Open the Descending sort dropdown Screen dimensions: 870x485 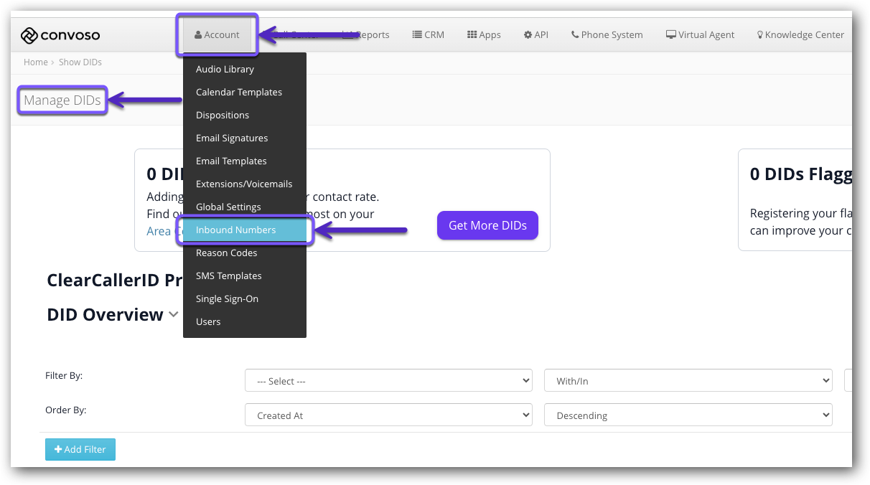[688, 415]
